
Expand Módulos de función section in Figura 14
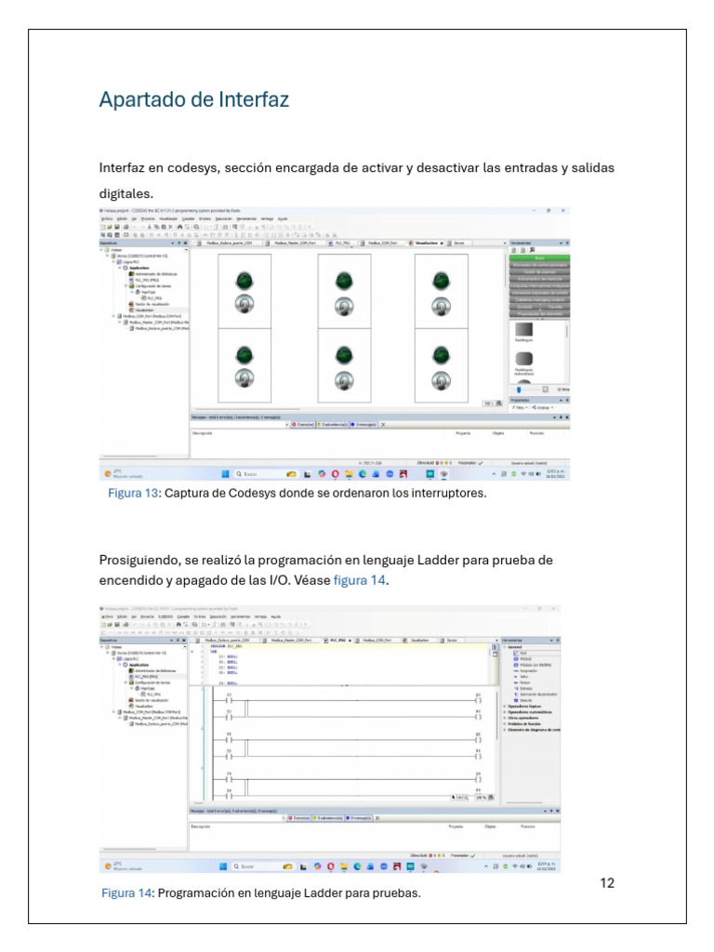[505, 723]
